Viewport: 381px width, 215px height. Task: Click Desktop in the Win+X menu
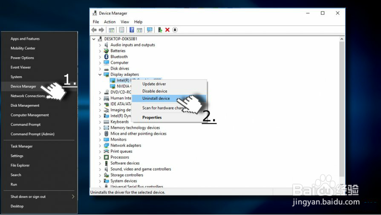coord(39,206)
